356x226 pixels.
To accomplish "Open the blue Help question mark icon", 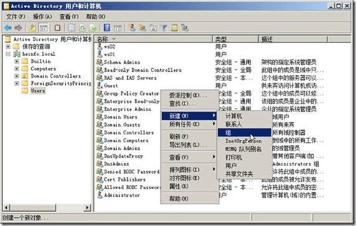I will coord(107,27).
